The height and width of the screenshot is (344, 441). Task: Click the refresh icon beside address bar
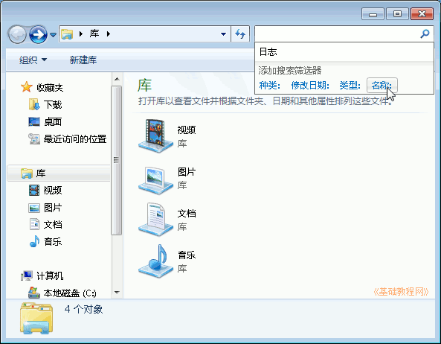point(240,34)
